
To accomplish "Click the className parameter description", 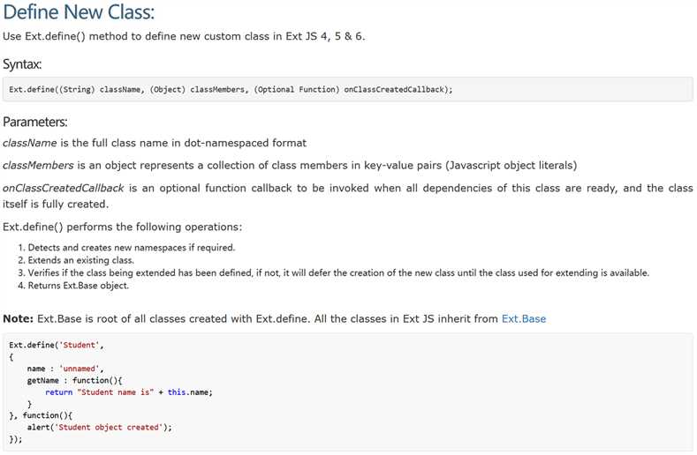I will point(155,143).
